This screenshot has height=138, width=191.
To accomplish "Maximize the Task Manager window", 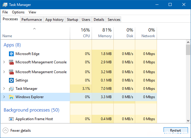I will click(x=170, y=5).
